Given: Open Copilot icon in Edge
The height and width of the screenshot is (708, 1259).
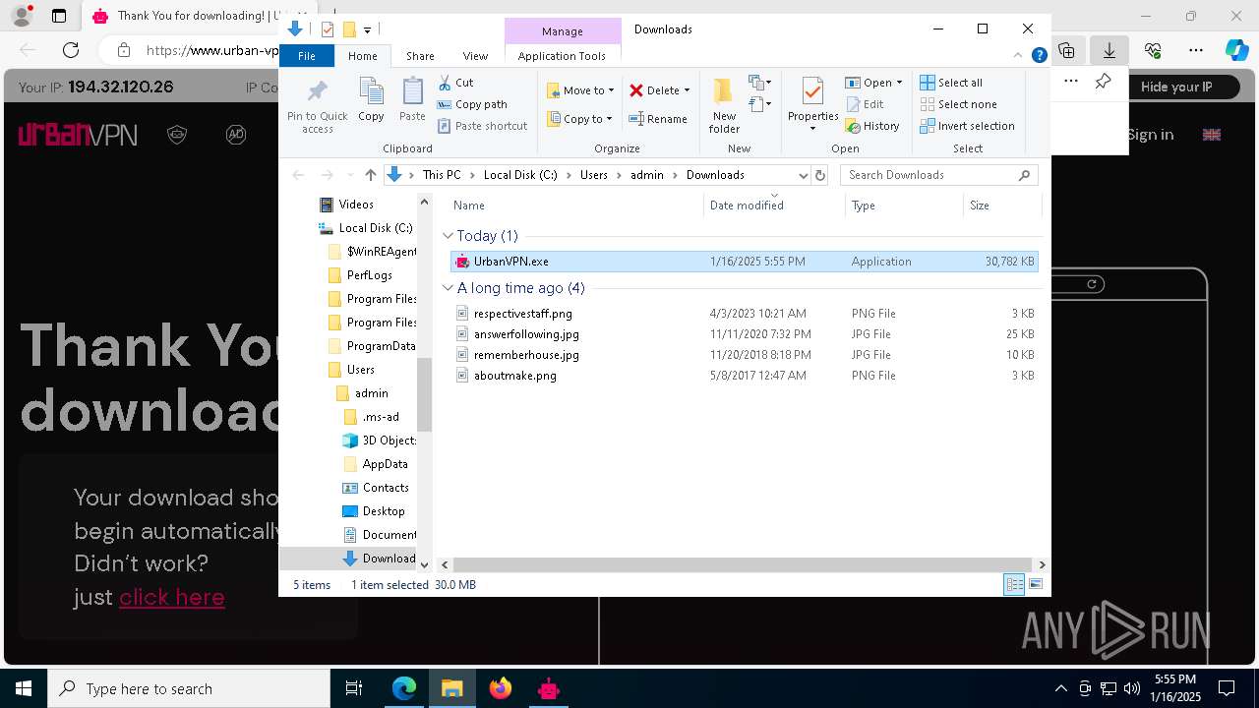Looking at the screenshot, I should click(1235, 50).
